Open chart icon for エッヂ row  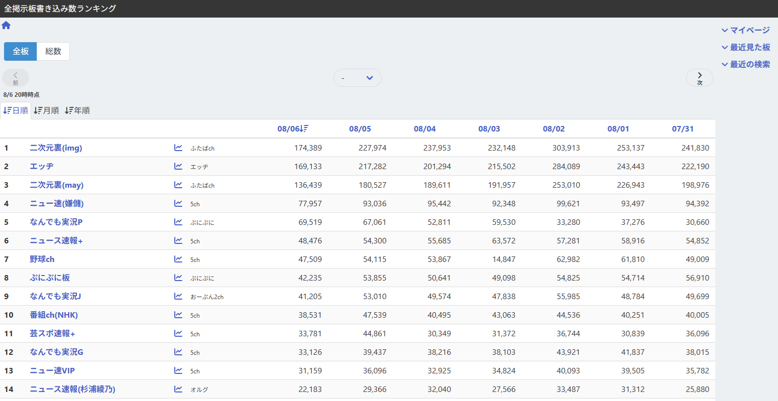pyautogui.click(x=178, y=166)
